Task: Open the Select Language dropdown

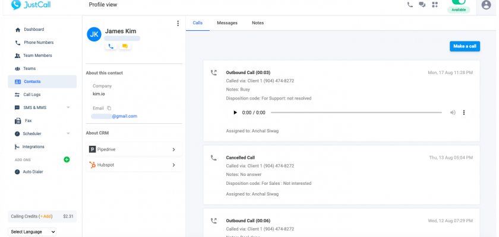Action: click(x=32, y=232)
